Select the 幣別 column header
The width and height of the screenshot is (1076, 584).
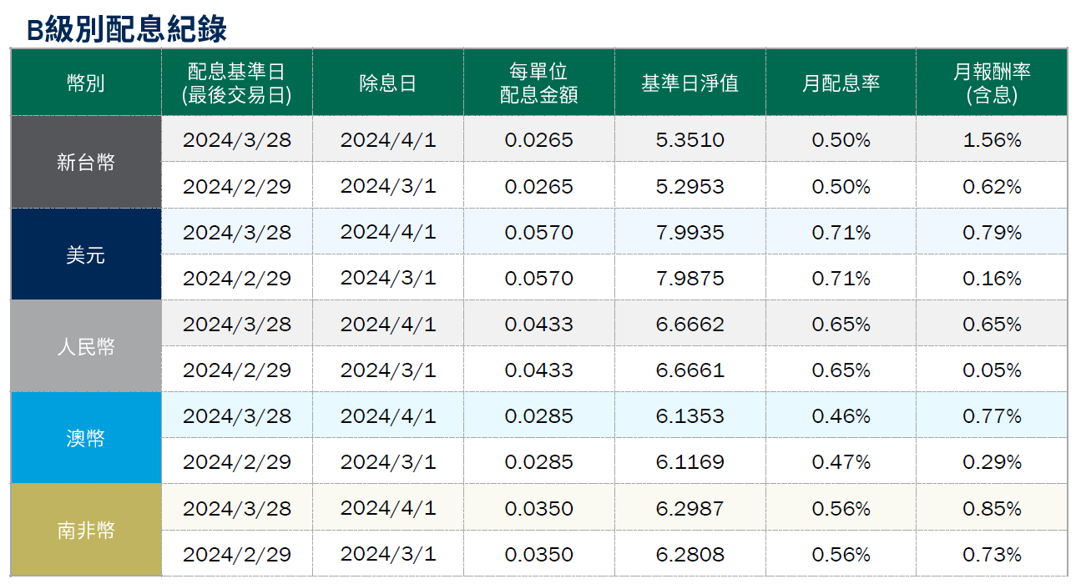click(x=86, y=83)
